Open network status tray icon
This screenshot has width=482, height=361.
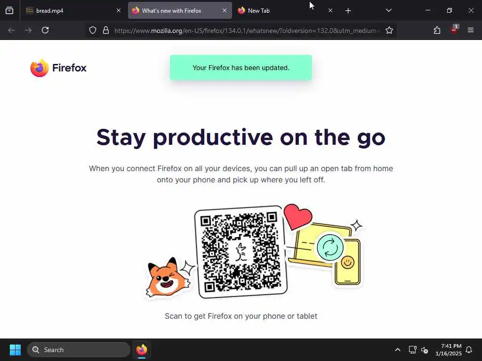tap(412, 350)
